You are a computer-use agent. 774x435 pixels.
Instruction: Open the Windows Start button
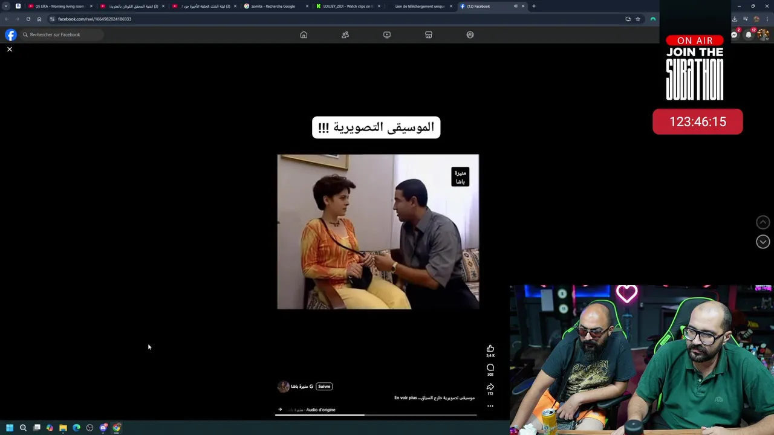click(x=10, y=428)
